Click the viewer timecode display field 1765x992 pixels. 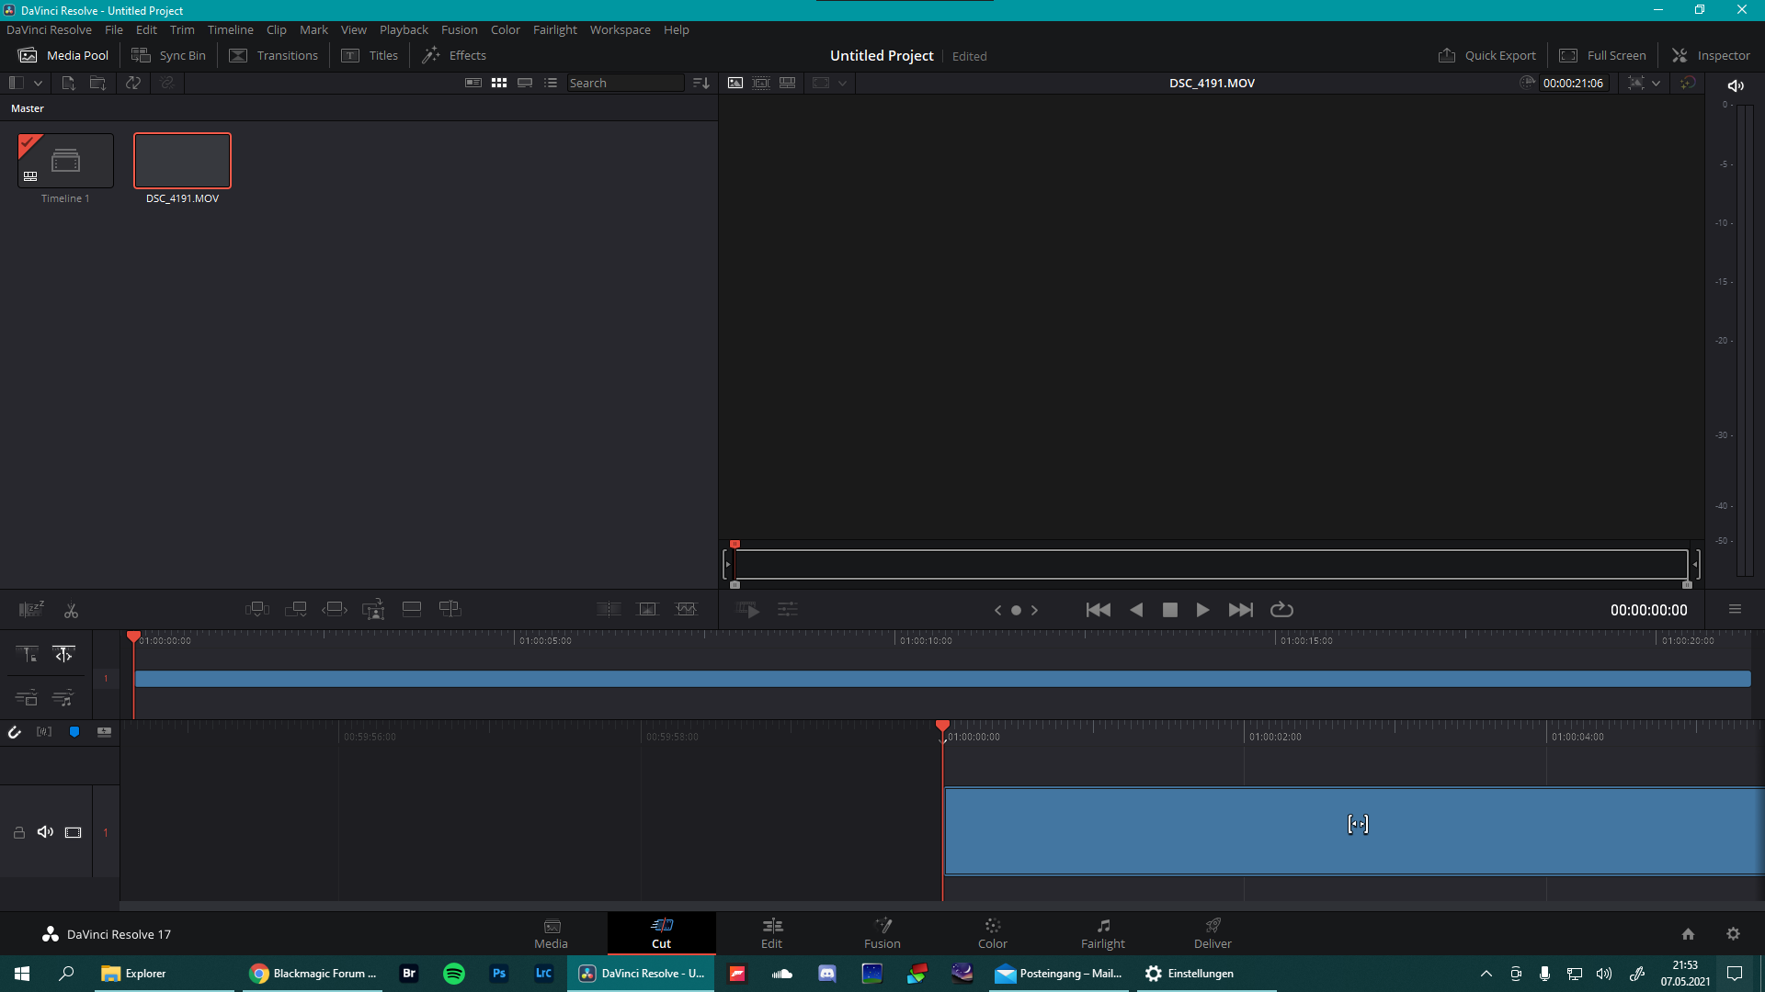pyautogui.click(x=1572, y=83)
